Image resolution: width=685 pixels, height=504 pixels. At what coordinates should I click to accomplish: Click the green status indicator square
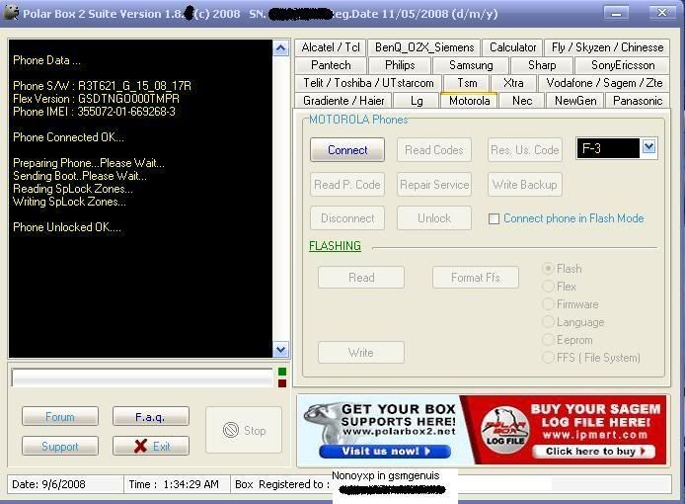coord(282,372)
